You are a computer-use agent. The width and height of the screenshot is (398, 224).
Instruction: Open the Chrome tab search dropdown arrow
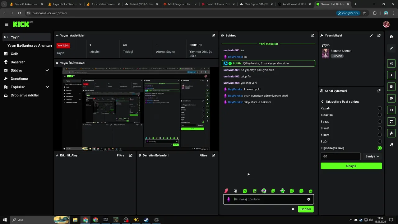point(4,4)
